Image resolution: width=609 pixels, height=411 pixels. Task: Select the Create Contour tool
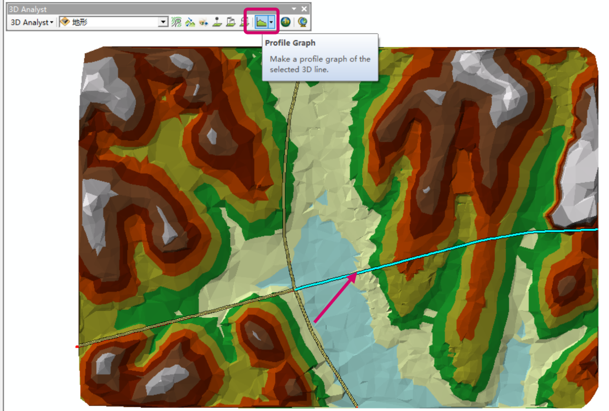pos(176,22)
